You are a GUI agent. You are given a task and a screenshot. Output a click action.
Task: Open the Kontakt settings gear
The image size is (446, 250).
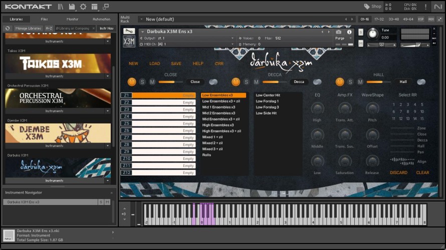click(x=83, y=6)
